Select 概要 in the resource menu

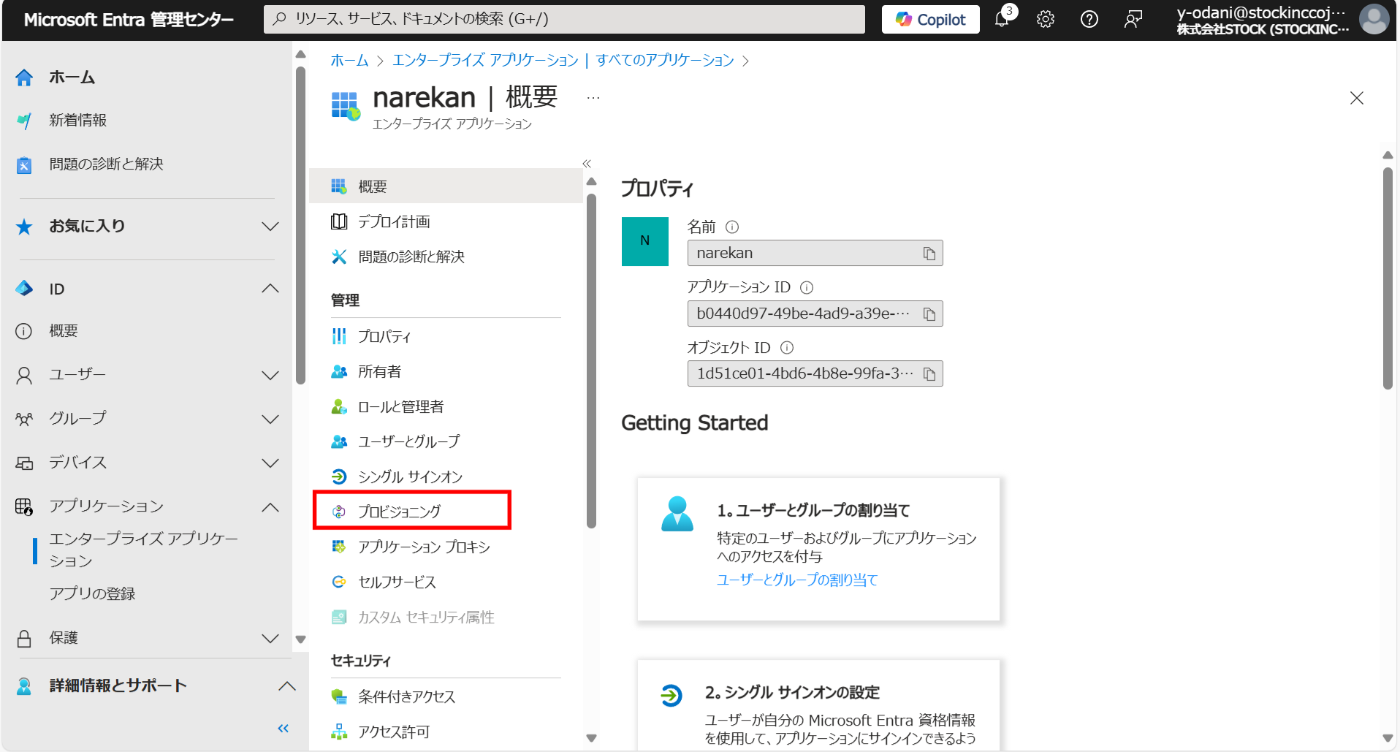(446, 186)
